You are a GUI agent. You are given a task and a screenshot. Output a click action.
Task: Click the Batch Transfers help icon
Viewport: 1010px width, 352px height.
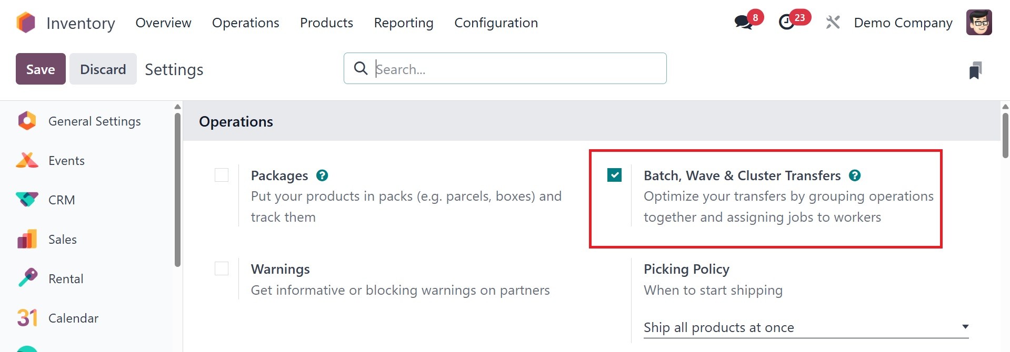pyautogui.click(x=855, y=175)
